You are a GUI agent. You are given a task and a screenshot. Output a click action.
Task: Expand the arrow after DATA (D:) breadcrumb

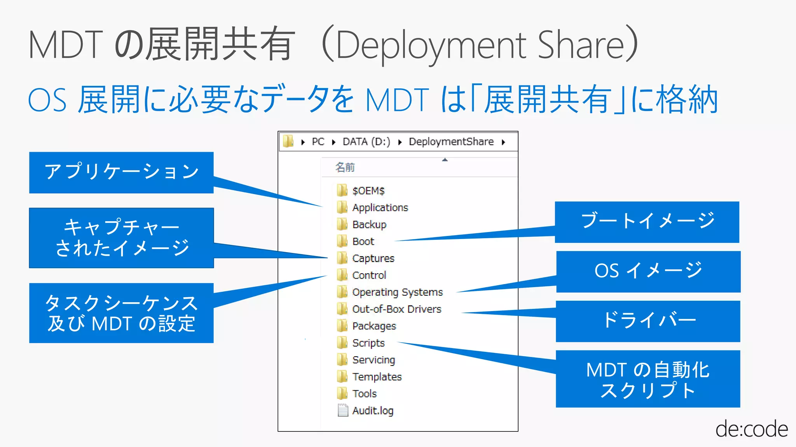pos(400,142)
